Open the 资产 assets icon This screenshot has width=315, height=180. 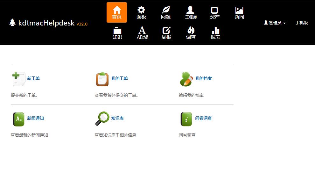(214, 12)
